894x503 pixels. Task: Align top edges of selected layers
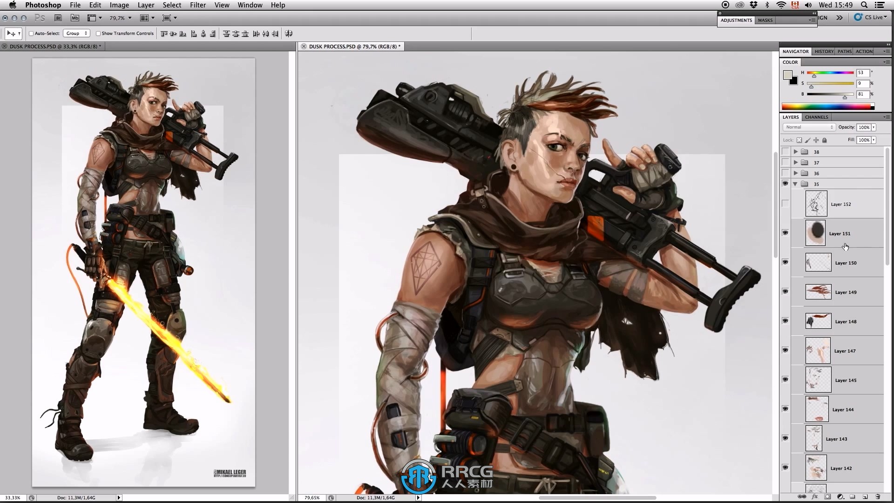click(164, 34)
